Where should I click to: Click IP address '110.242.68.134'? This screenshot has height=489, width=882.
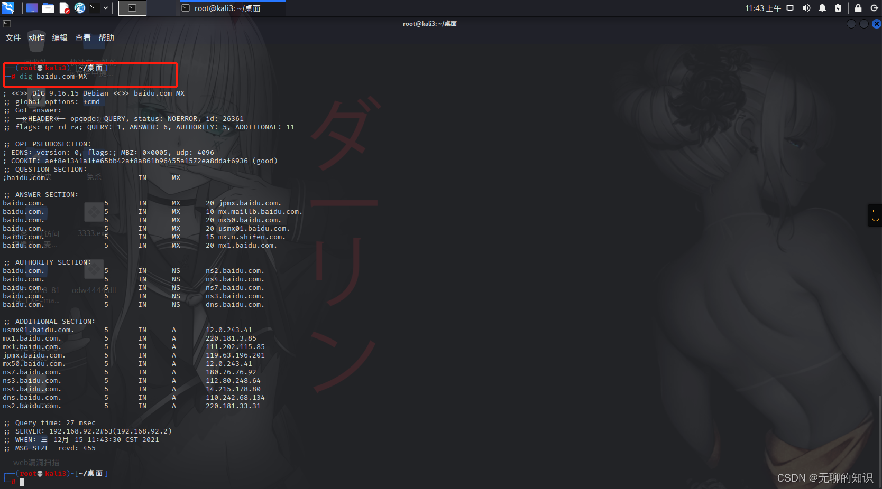click(x=235, y=398)
